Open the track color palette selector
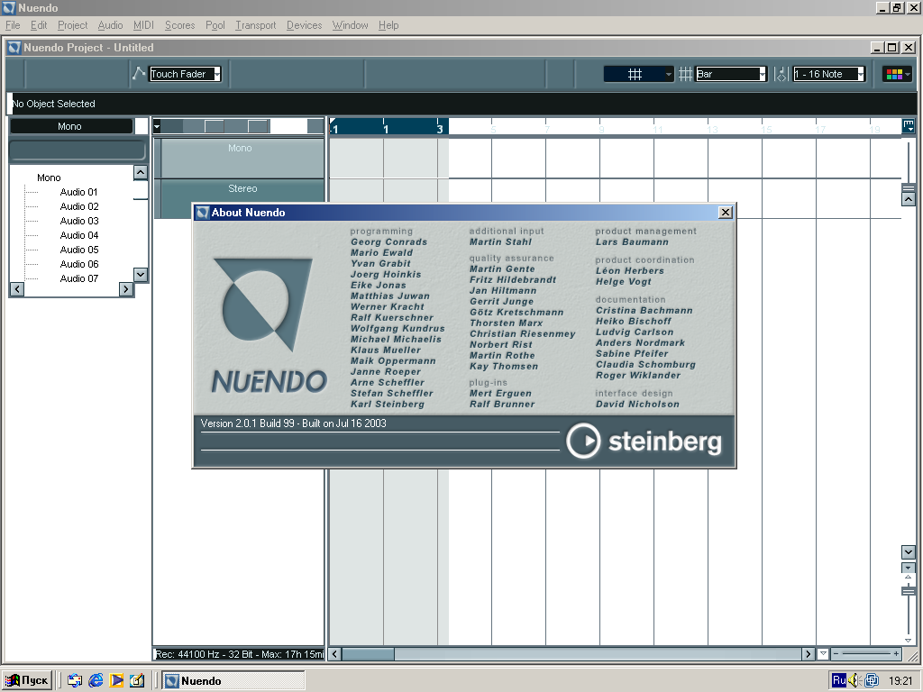Viewport: 923px width, 692px height. click(897, 74)
